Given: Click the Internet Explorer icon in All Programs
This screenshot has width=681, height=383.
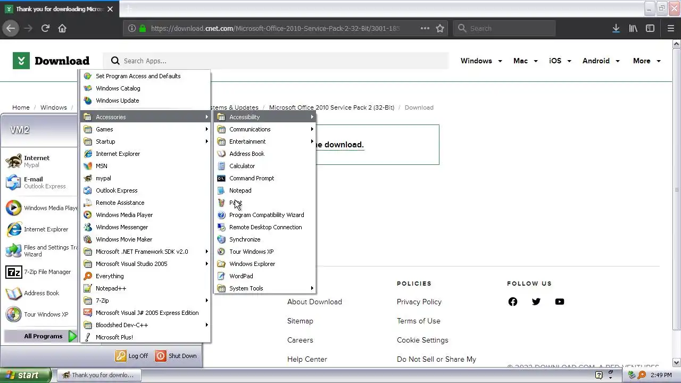Looking at the screenshot, I should tap(88, 154).
